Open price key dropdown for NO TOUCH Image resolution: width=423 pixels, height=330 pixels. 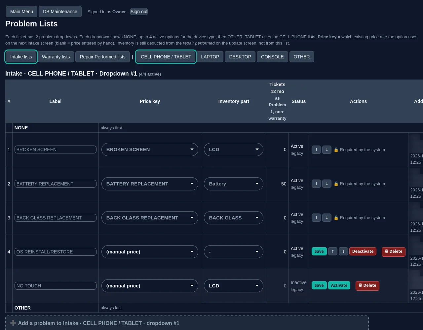click(x=150, y=286)
